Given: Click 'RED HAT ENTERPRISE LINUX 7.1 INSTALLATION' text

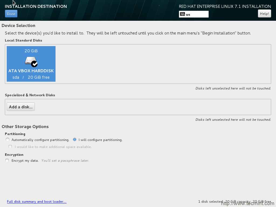Looking at the screenshot, I should point(225,6).
